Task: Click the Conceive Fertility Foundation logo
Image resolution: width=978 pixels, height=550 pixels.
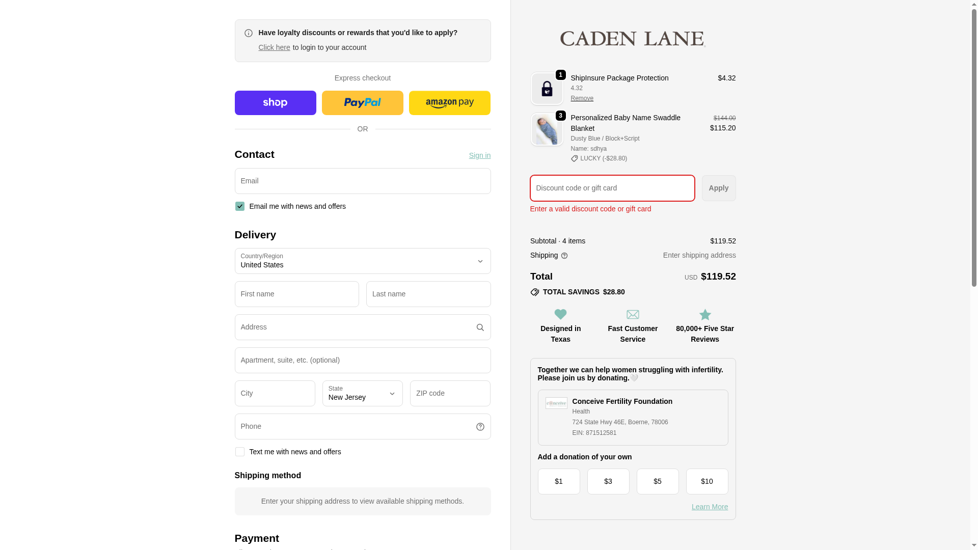Action: click(556, 403)
